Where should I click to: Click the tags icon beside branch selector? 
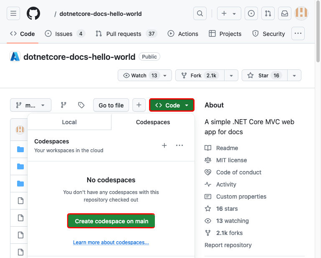click(81, 105)
